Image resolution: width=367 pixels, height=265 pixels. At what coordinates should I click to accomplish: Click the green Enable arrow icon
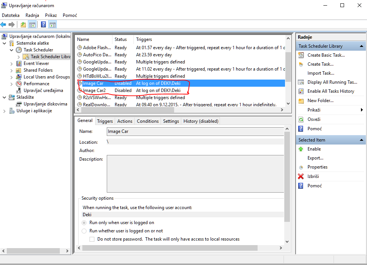click(x=301, y=149)
